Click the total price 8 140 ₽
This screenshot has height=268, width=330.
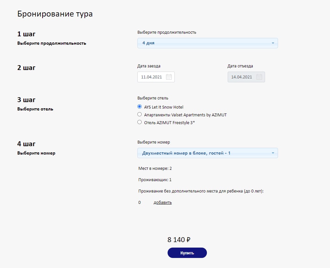coord(179,240)
